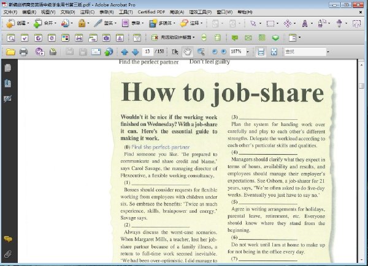Screen dimensions: 368x266
Task: Toggle scrolling mode fit-width page button
Action: [x=261, y=52]
